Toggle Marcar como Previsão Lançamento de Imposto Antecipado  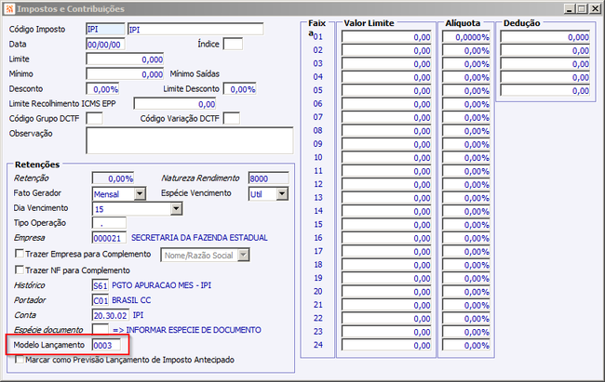19,360
